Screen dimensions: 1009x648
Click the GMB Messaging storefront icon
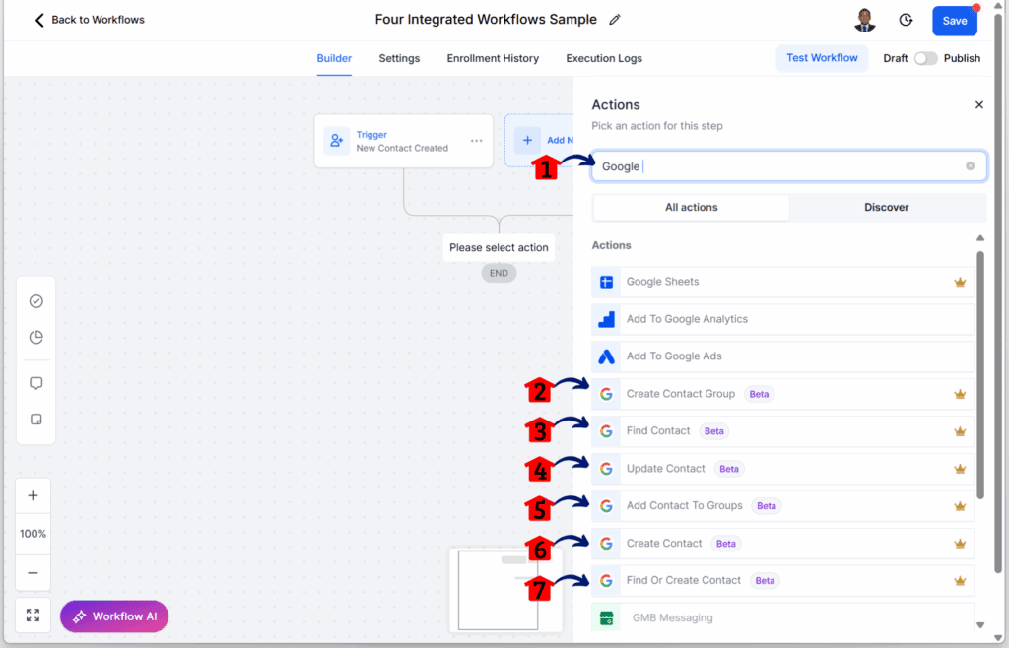(606, 618)
